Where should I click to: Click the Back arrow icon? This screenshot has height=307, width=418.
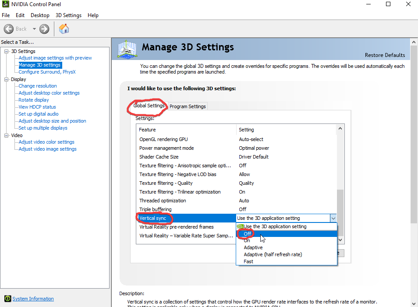point(8,29)
